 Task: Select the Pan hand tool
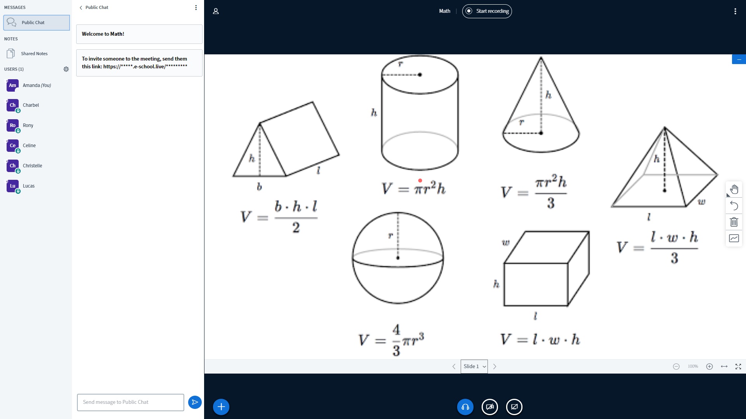(x=734, y=190)
